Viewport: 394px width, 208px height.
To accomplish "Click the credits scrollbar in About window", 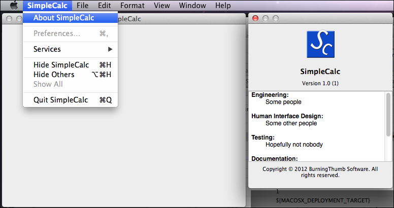I will (x=389, y=117).
